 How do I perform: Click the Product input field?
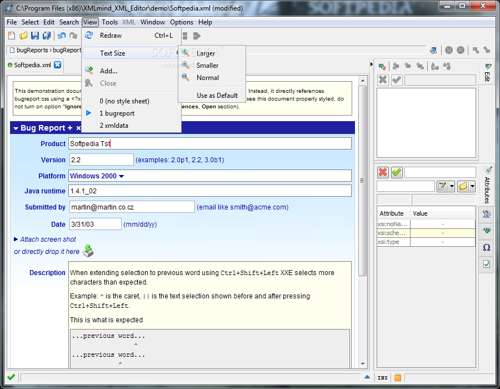pos(210,143)
